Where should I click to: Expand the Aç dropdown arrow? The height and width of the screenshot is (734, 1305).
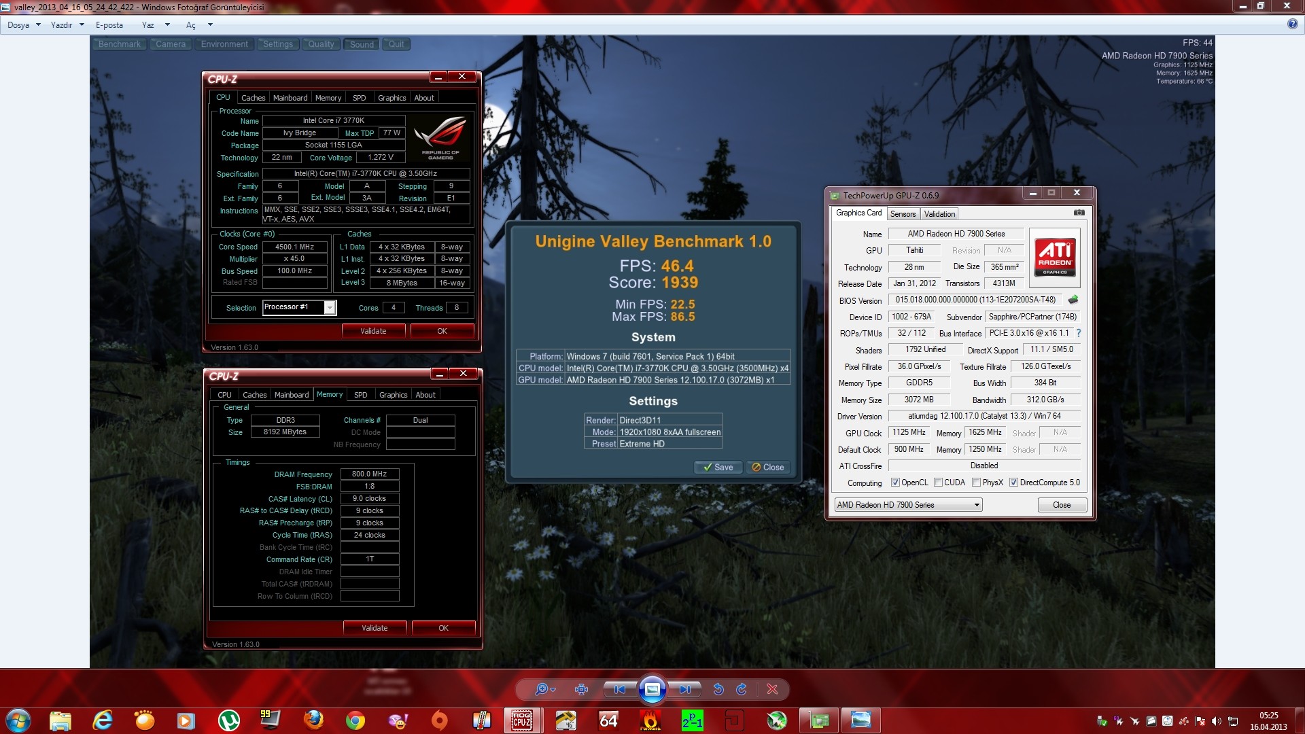pos(210,25)
